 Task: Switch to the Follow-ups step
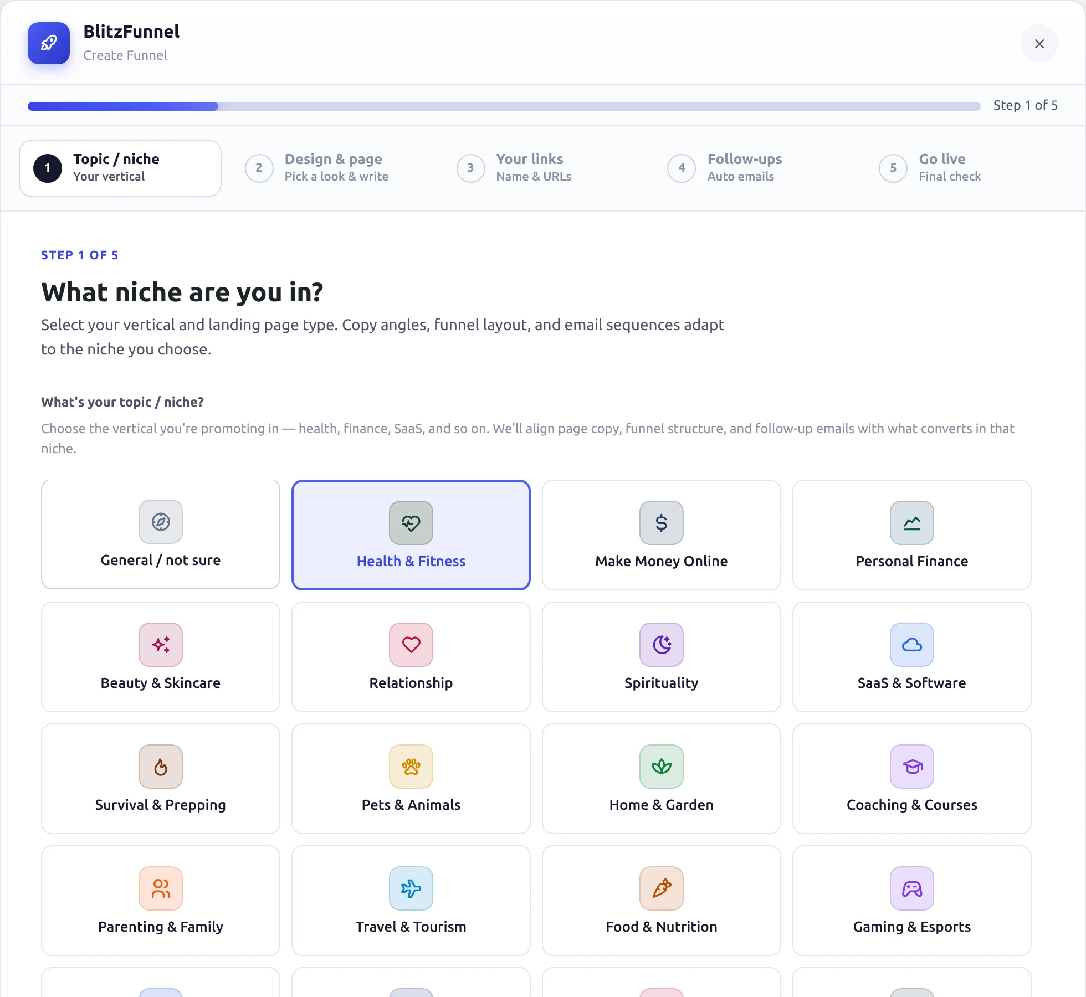pyautogui.click(x=755, y=168)
